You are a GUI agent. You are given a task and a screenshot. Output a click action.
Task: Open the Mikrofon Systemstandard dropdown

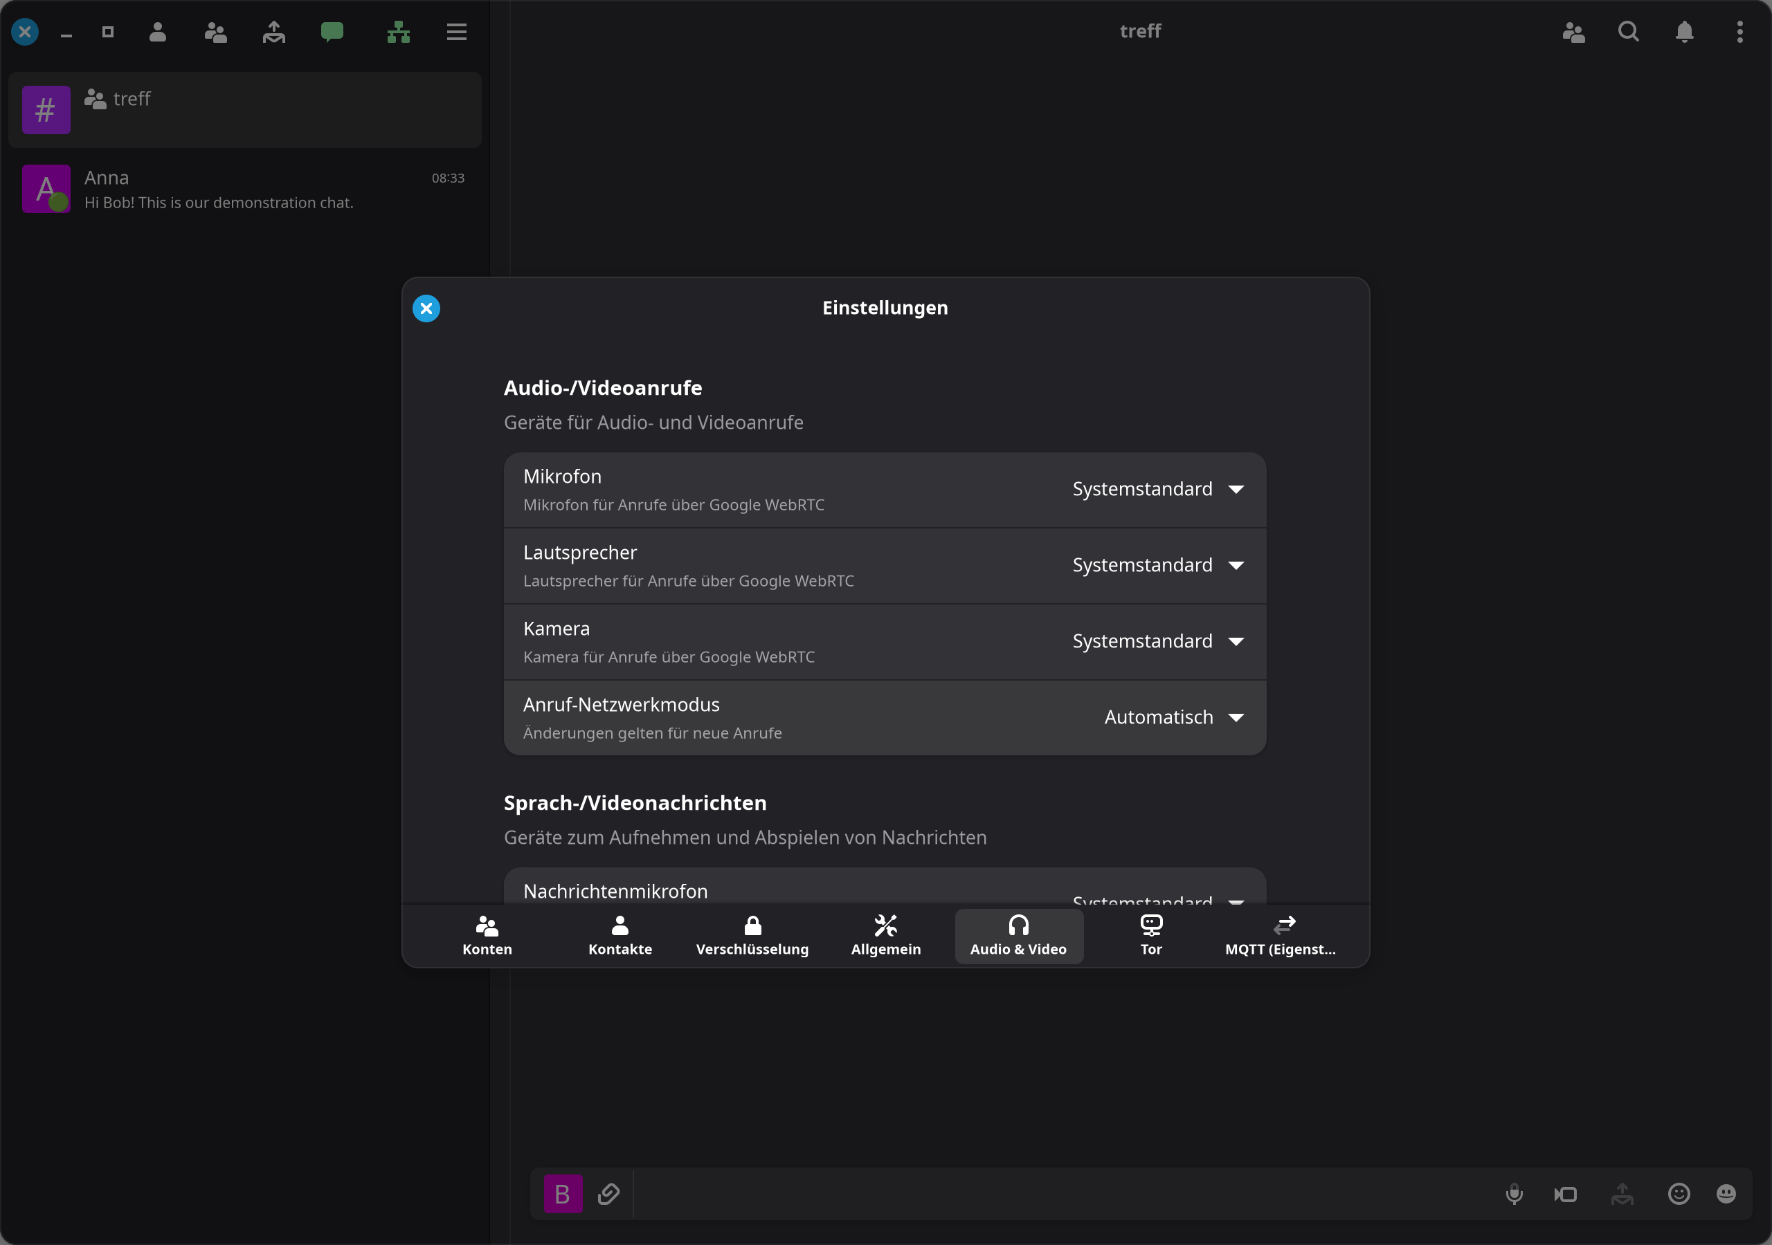pos(1157,489)
